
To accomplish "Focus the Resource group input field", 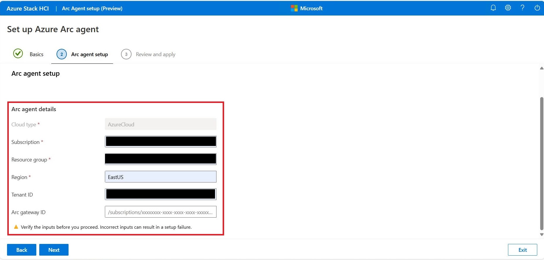I will (161, 159).
